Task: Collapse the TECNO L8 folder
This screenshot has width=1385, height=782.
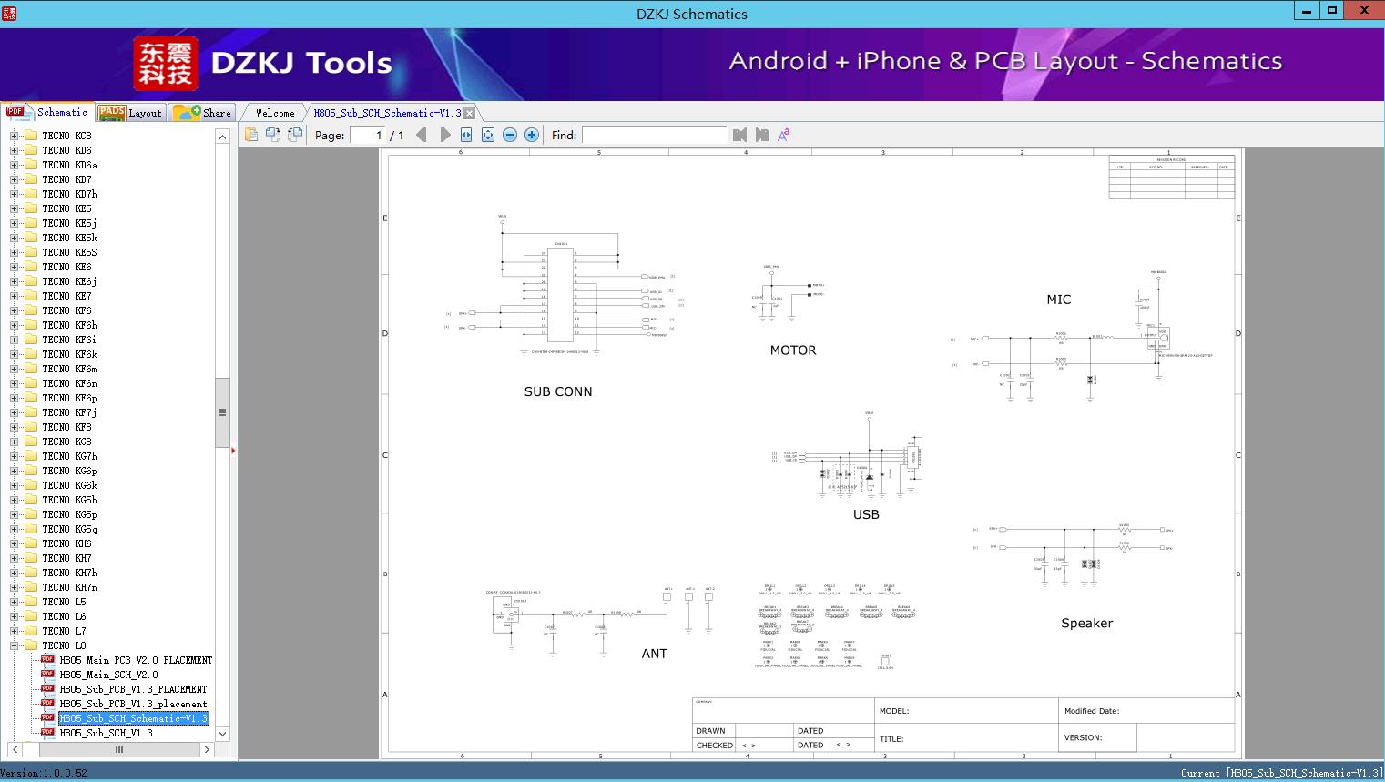Action: (x=14, y=645)
